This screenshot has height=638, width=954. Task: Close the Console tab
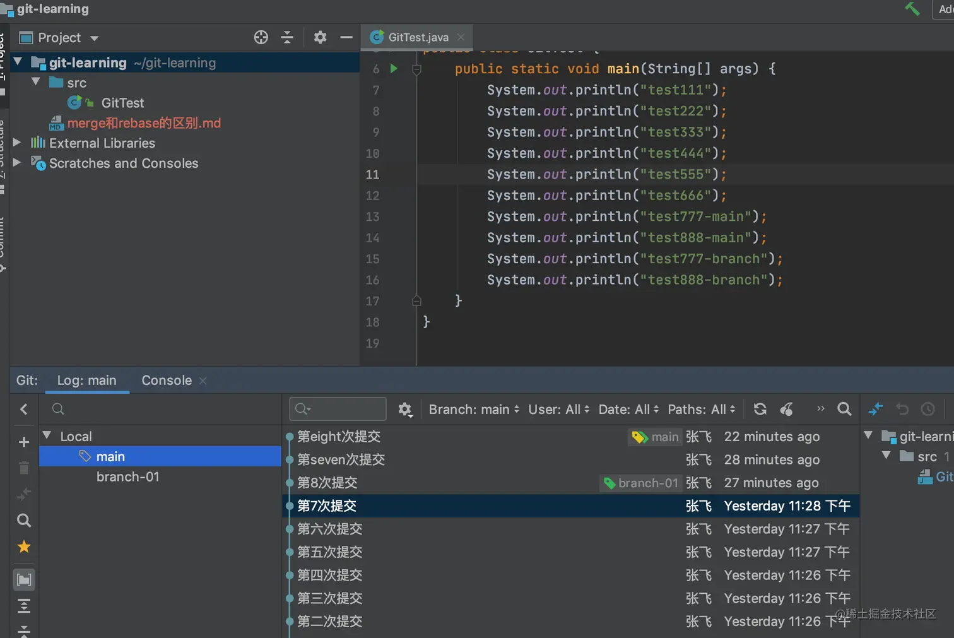(x=203, y=381)
